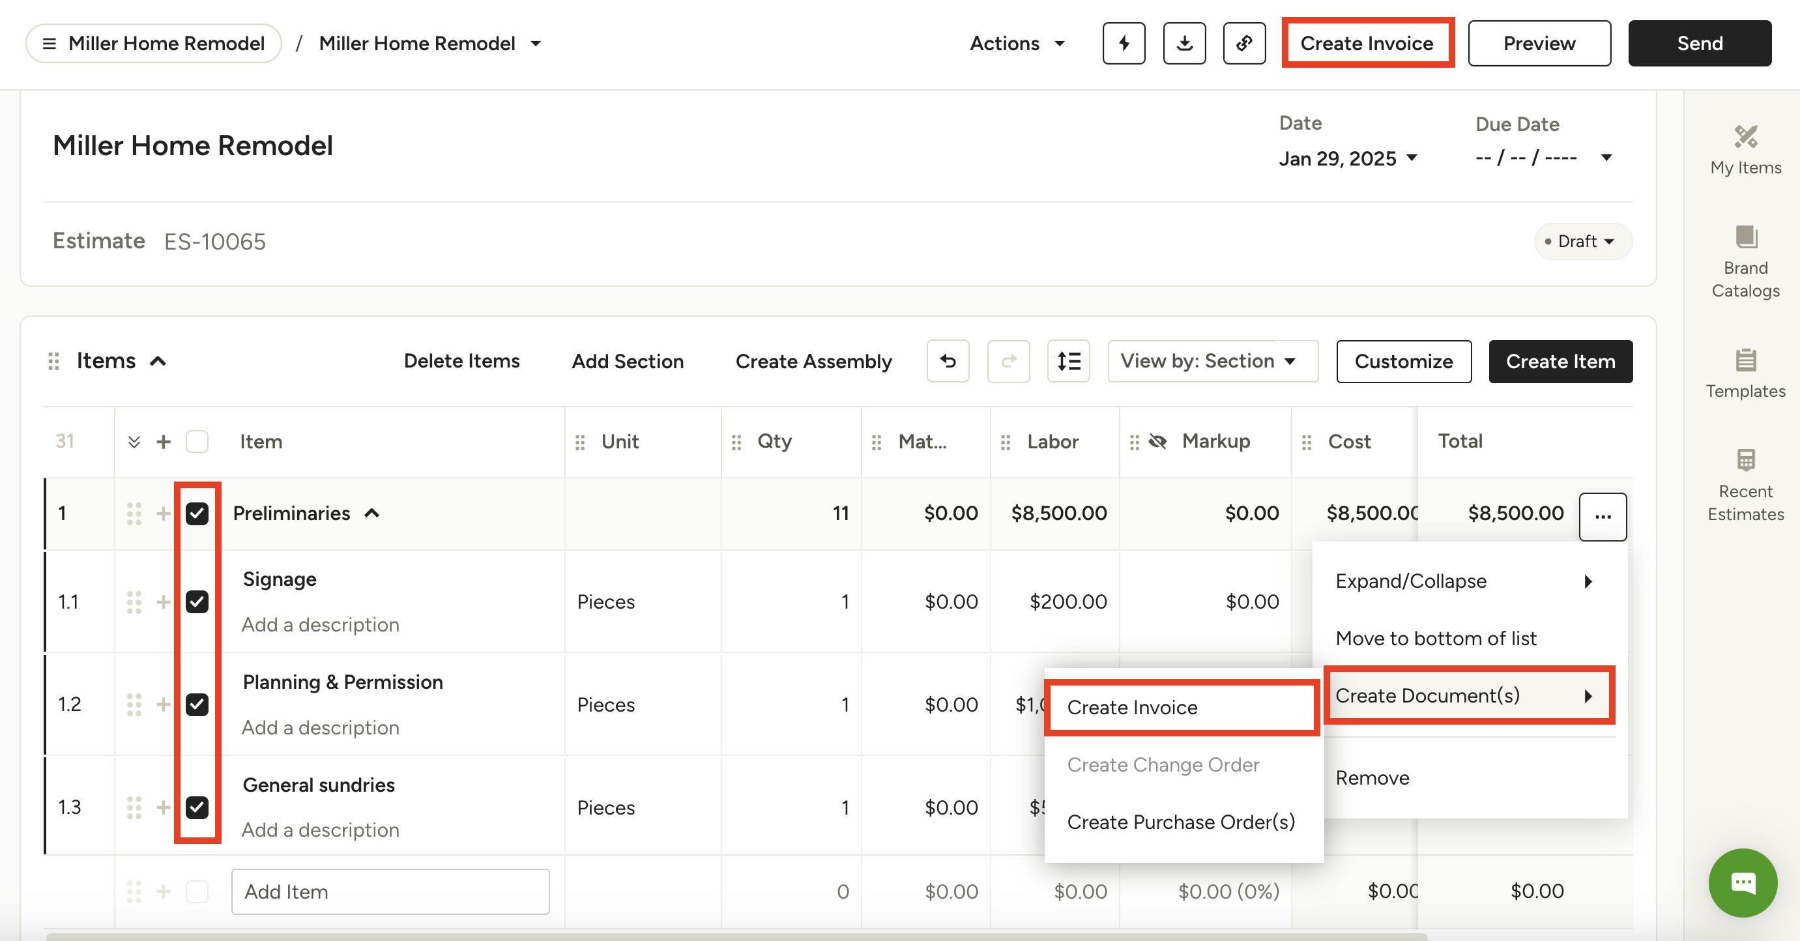1800x941 pixels.
Task: Open the Due Date dropdown
Action: pyautogui.click(x=1544, y=158)
